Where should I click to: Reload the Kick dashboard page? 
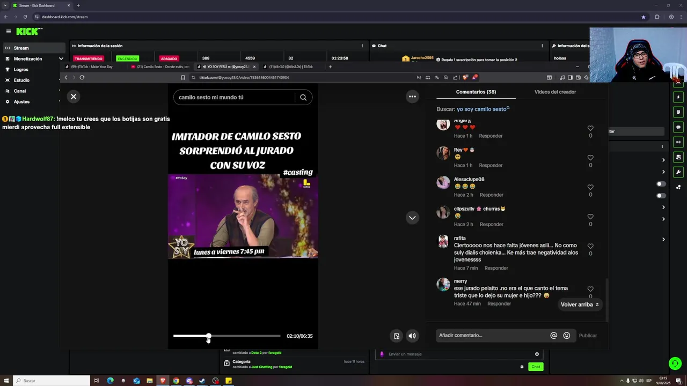coord(25,17)
